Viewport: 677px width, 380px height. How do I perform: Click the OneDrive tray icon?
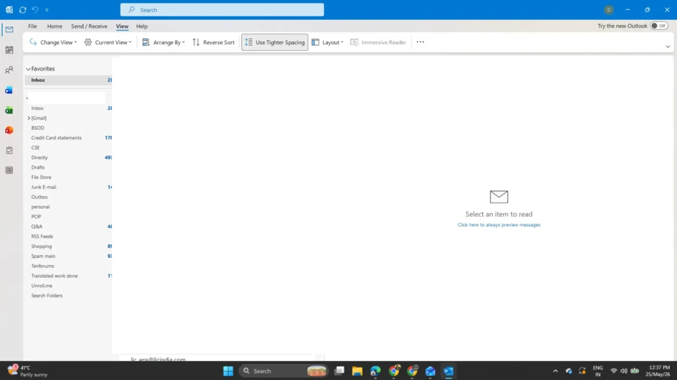569,371
